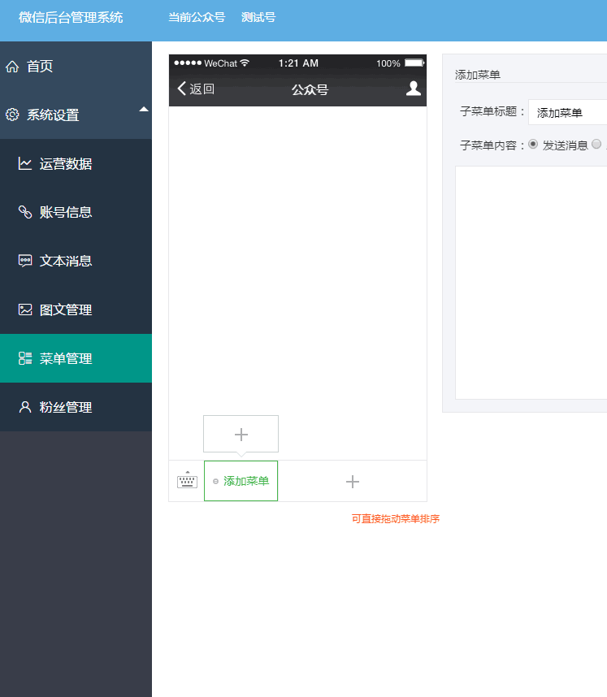Collapse the 系统设置 section arrow
Image resolution: width=607 pixels, height=697 pixels.
coord(143,109)
